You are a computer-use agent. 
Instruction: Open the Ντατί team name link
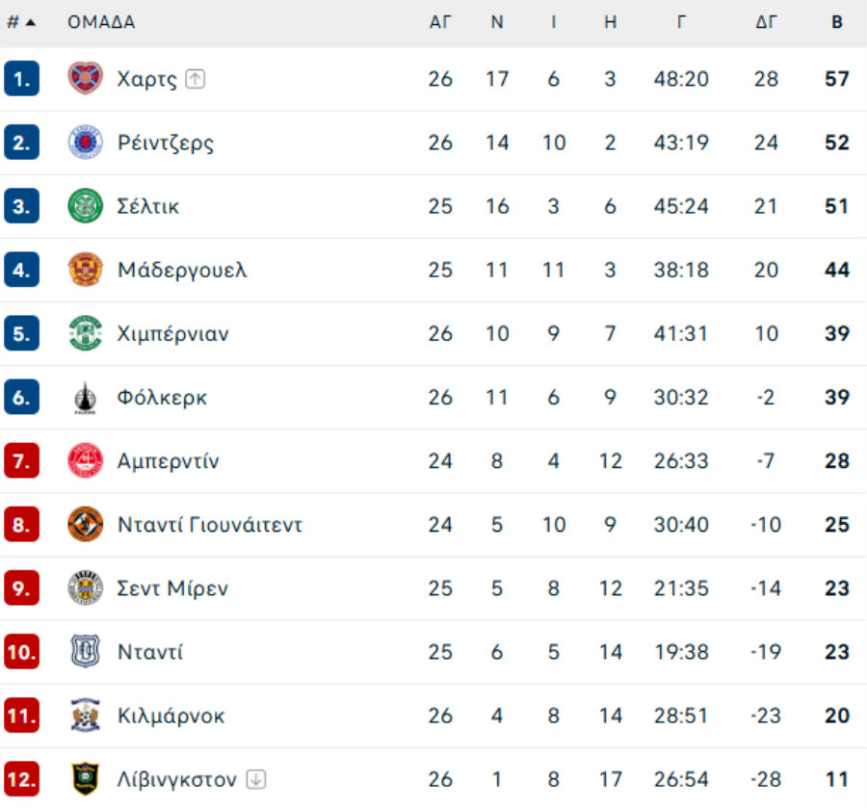(x=150, y=651)
